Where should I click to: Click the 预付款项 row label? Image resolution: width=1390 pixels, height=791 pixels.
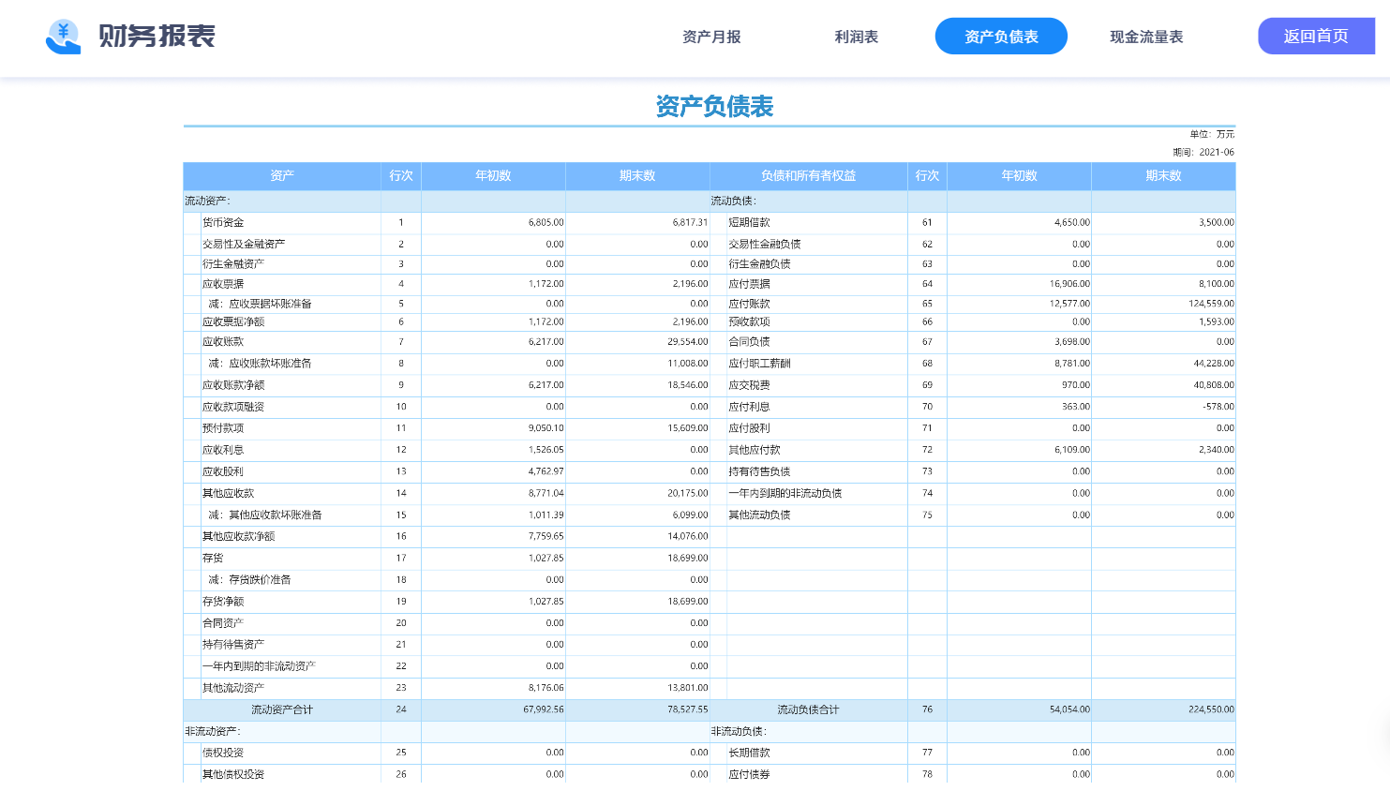[223, 427]
